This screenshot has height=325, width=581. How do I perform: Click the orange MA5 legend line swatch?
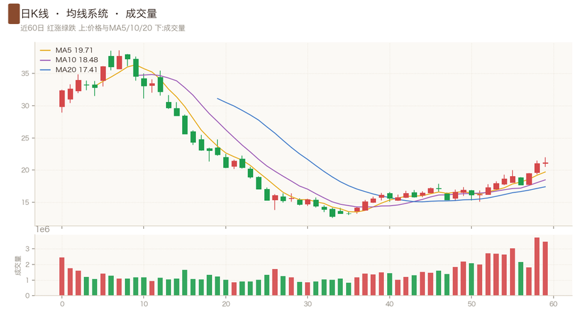click(45, 50)
